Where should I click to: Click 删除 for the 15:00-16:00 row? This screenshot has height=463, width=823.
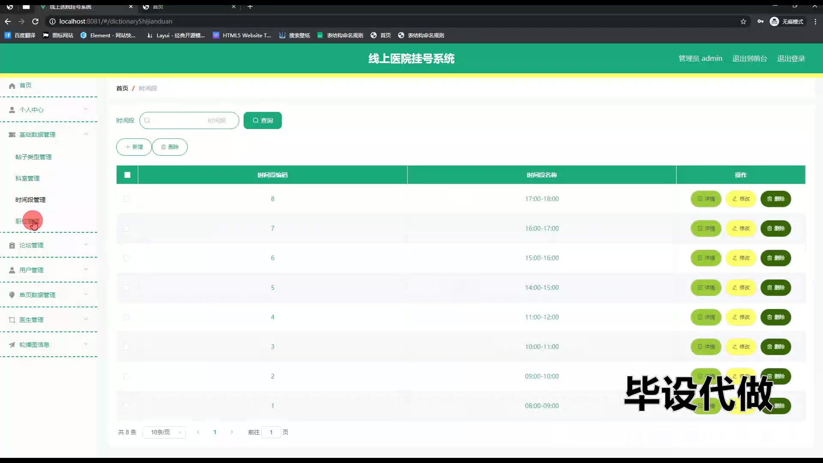[x=776, y=258]
